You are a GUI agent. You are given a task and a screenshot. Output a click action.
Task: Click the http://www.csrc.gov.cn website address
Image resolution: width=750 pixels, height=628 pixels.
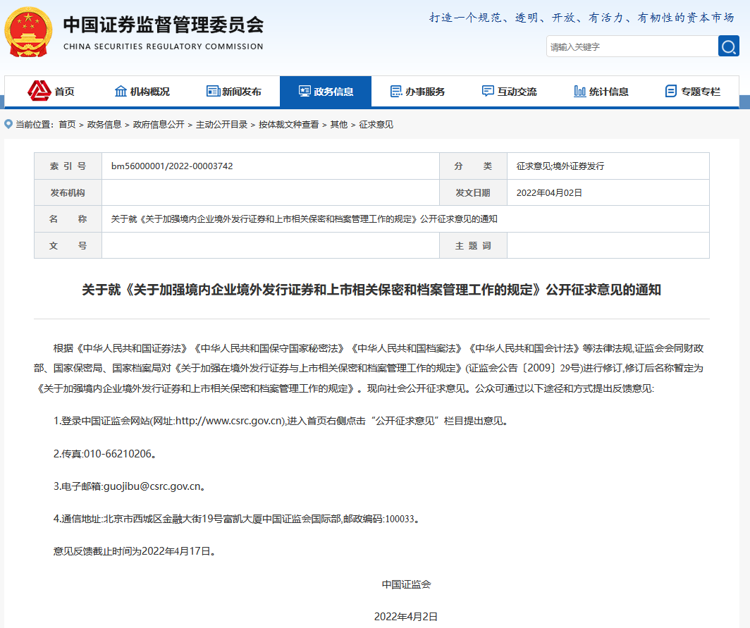tap(230, 421)
